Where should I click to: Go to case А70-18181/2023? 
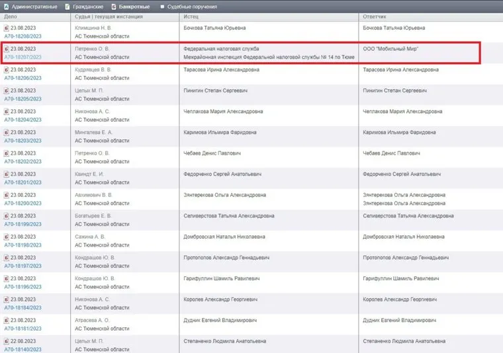click(x=23, y=329)
